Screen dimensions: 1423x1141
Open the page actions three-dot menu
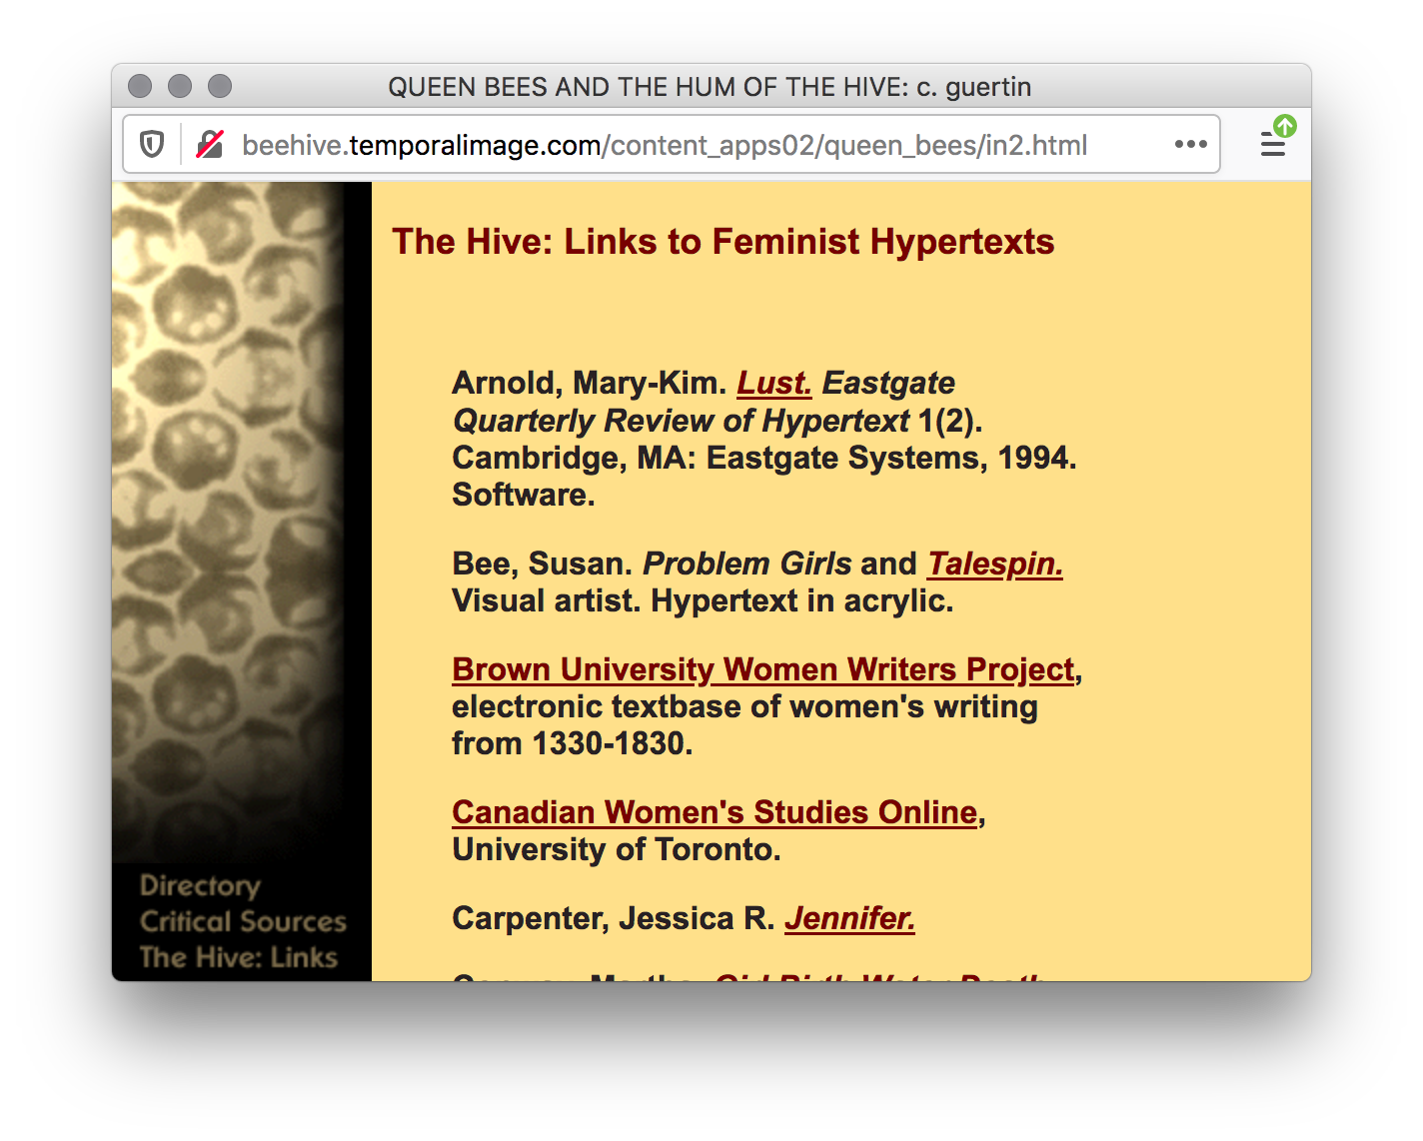pos(1190,144)
